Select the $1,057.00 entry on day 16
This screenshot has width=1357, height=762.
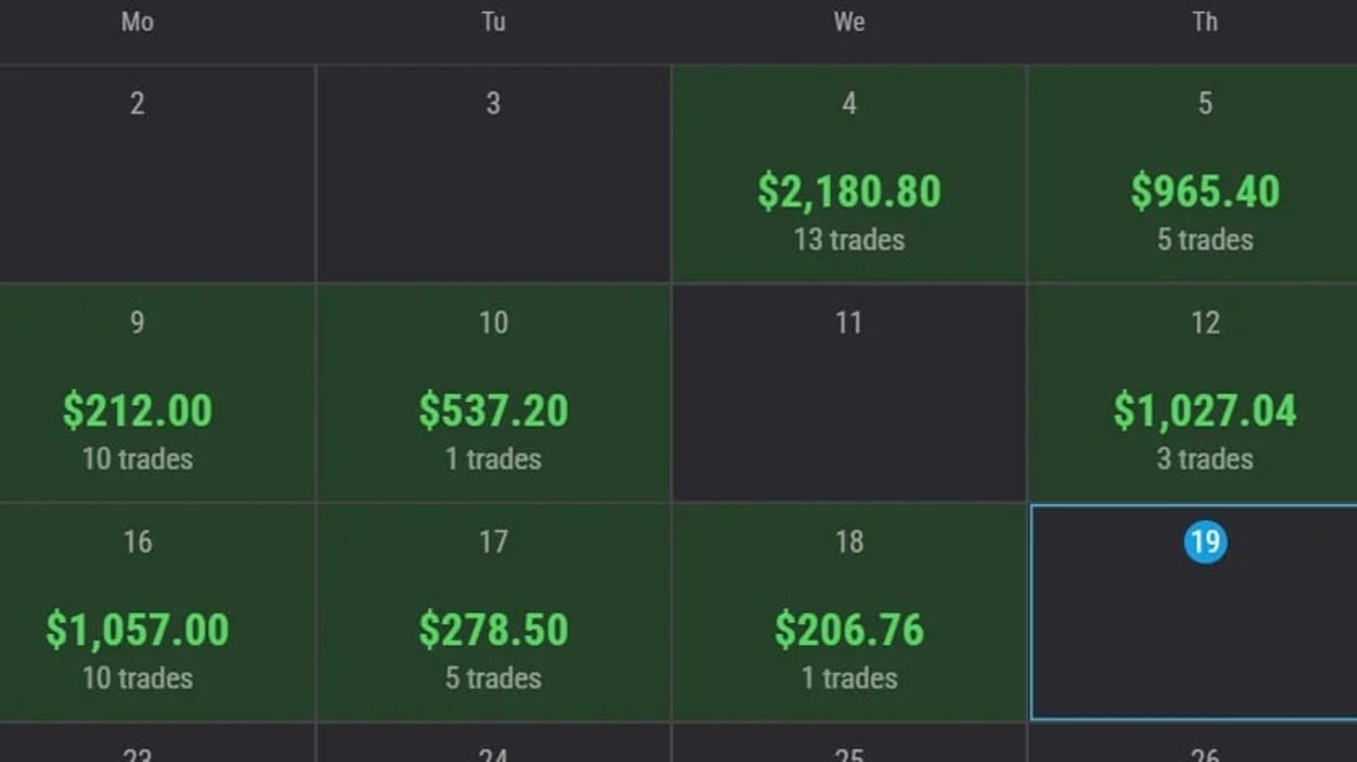click(x=137, y=630)
